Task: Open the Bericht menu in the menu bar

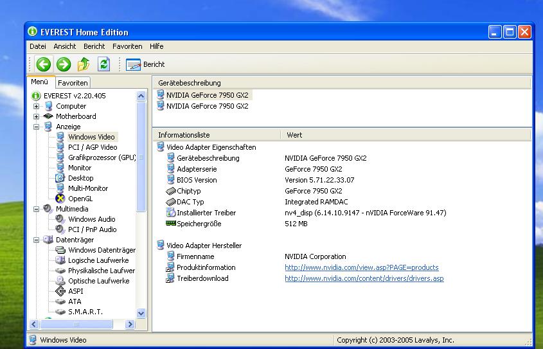Action: pyautogui.click(x=94, y=46)
